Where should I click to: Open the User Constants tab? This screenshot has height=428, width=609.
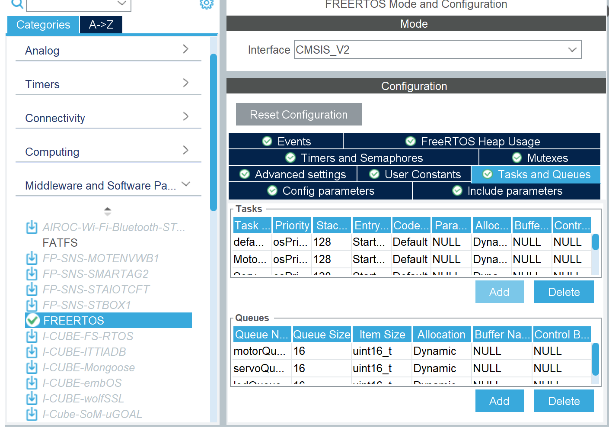(415, 174)
